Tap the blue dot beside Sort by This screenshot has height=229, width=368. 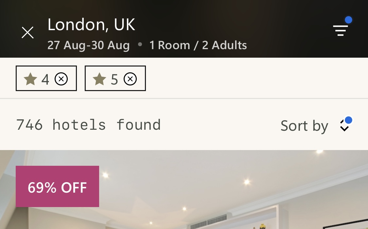[348, 120]
